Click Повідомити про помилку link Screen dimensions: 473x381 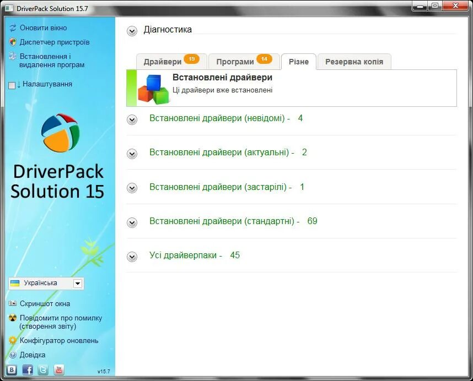click(61, 322)
